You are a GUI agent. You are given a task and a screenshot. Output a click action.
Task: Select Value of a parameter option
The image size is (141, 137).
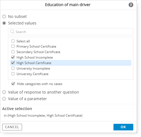click(x=4, y=99)
